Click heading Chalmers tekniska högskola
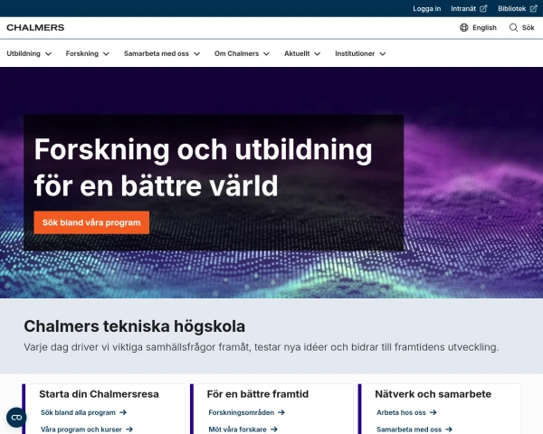The width and height of the screenshot is (543, 434). 134,326
